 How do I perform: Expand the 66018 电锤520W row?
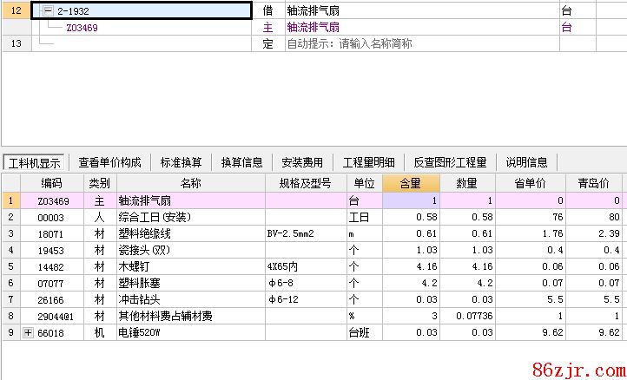(30, 331)
